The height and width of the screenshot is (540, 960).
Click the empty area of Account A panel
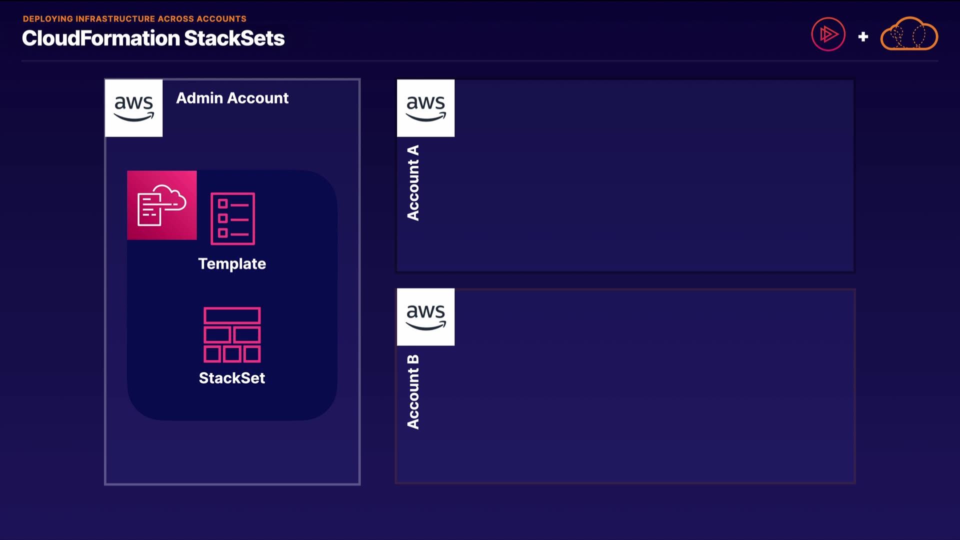tap(650, 175)
